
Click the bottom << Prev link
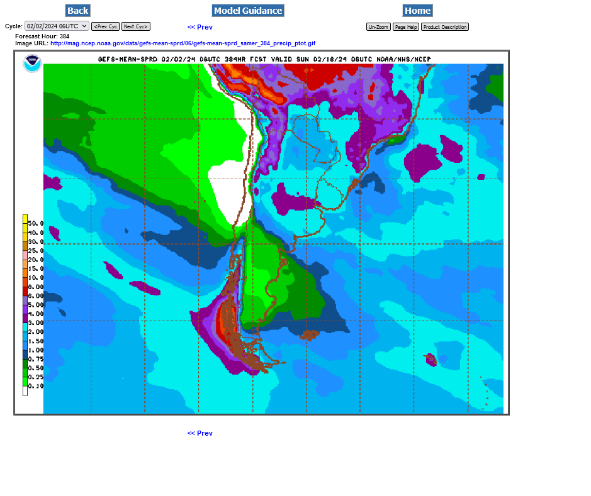200,433
